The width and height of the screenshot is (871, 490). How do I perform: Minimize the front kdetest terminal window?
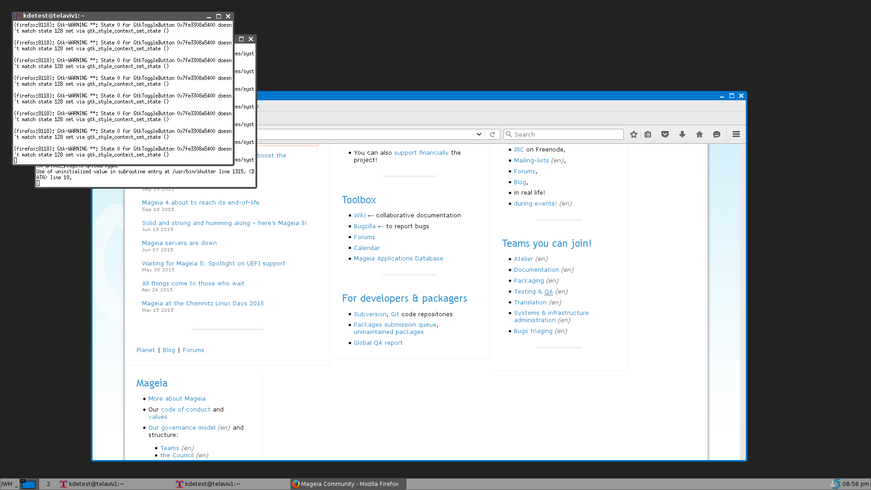(209, 16)
